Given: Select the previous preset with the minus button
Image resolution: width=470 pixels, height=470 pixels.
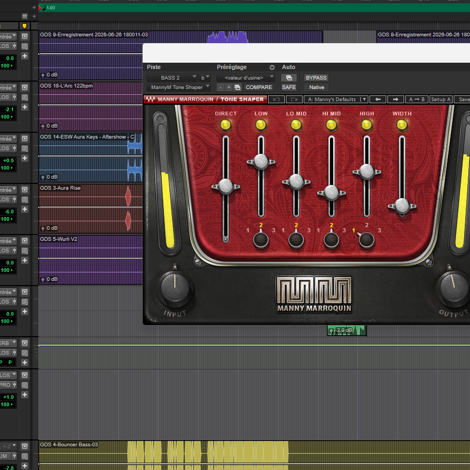Looking at the screenshot, I should 221,87.
